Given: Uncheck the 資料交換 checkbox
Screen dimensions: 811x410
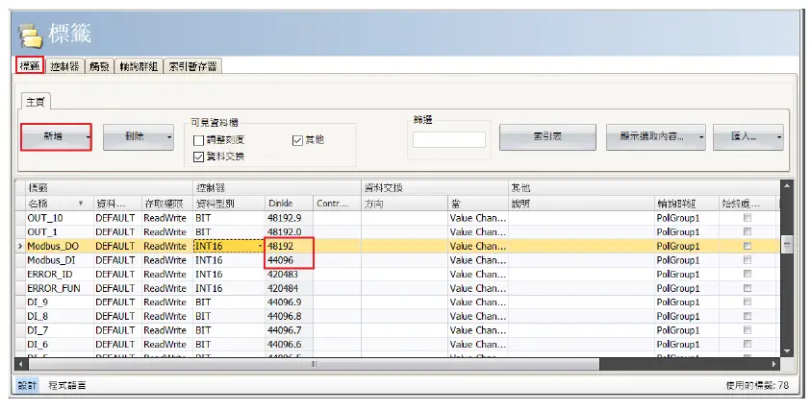Looking at the screenshot, I should coord(198,157).
